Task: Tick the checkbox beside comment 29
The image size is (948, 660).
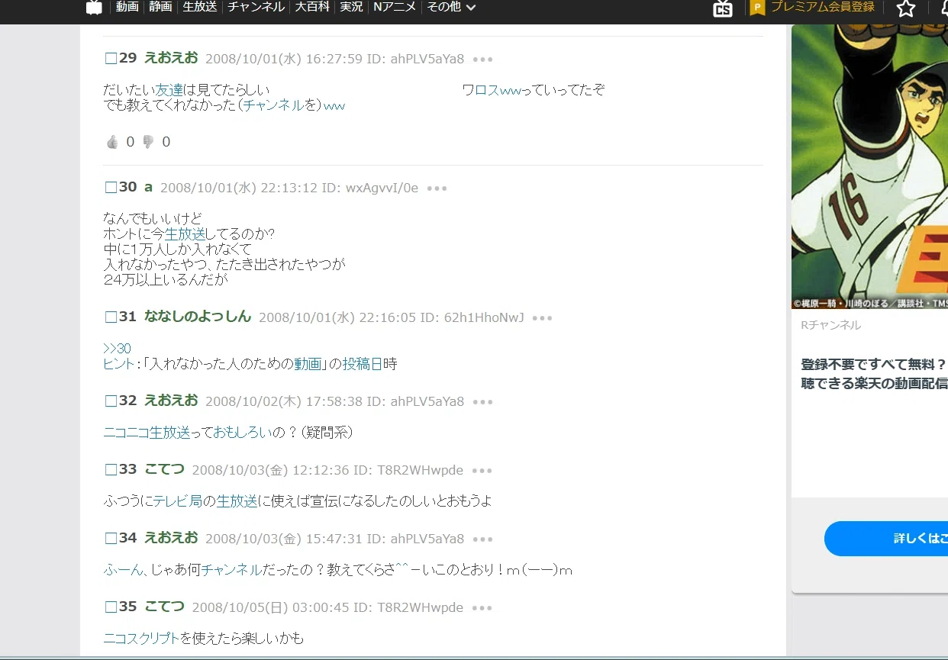Action: coord(111,58)
